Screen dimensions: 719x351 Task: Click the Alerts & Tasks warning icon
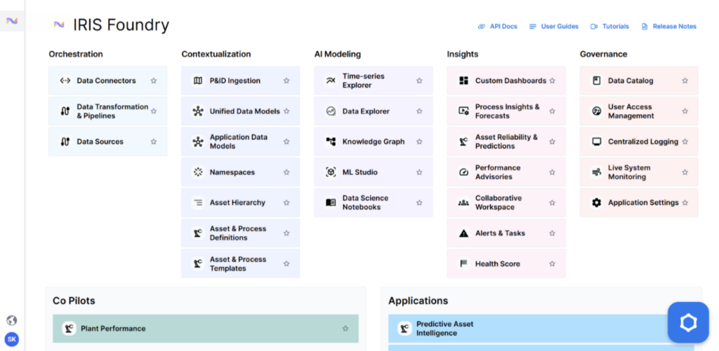(463, 233)
